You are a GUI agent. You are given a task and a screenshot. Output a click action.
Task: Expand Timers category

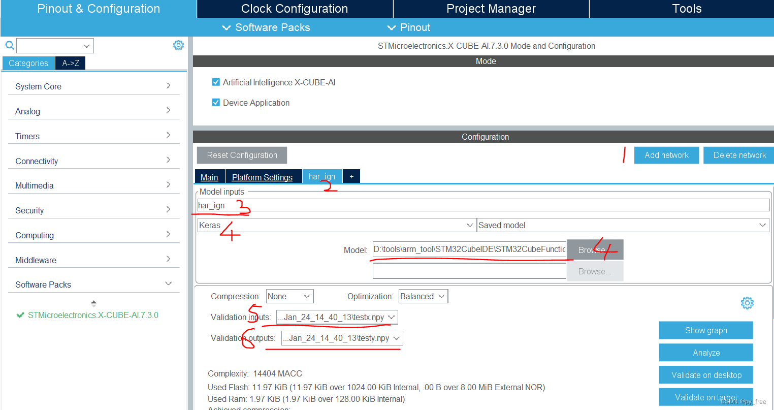pos(94,136)
